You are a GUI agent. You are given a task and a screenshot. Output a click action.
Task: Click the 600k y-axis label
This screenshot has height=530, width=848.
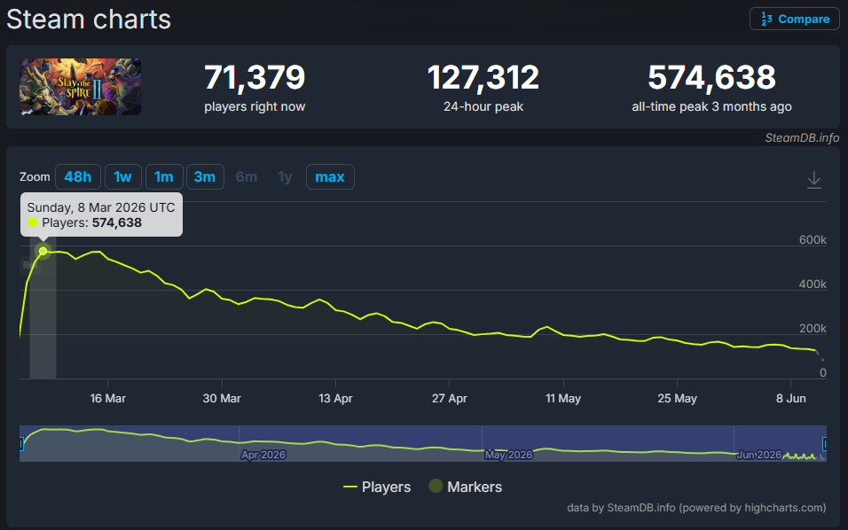(813, 240)
